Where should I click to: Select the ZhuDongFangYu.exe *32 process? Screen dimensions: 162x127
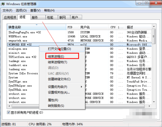(x=80, y=32)
